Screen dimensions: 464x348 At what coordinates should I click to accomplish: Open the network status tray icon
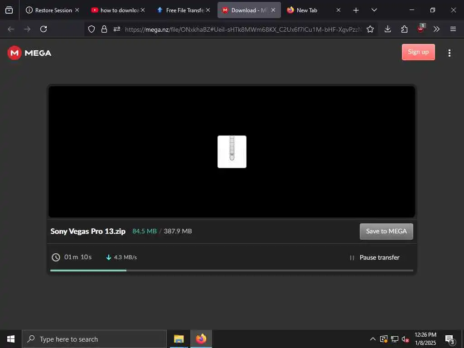tap(395, 339)
